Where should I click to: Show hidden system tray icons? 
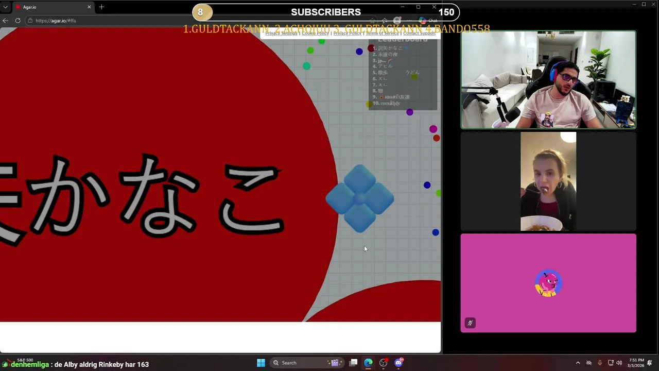pos(578,363)
